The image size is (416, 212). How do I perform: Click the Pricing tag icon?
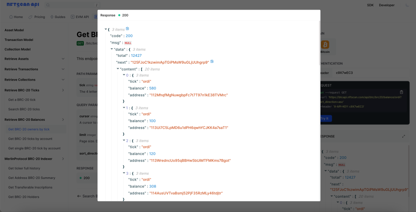pos(30,17)
